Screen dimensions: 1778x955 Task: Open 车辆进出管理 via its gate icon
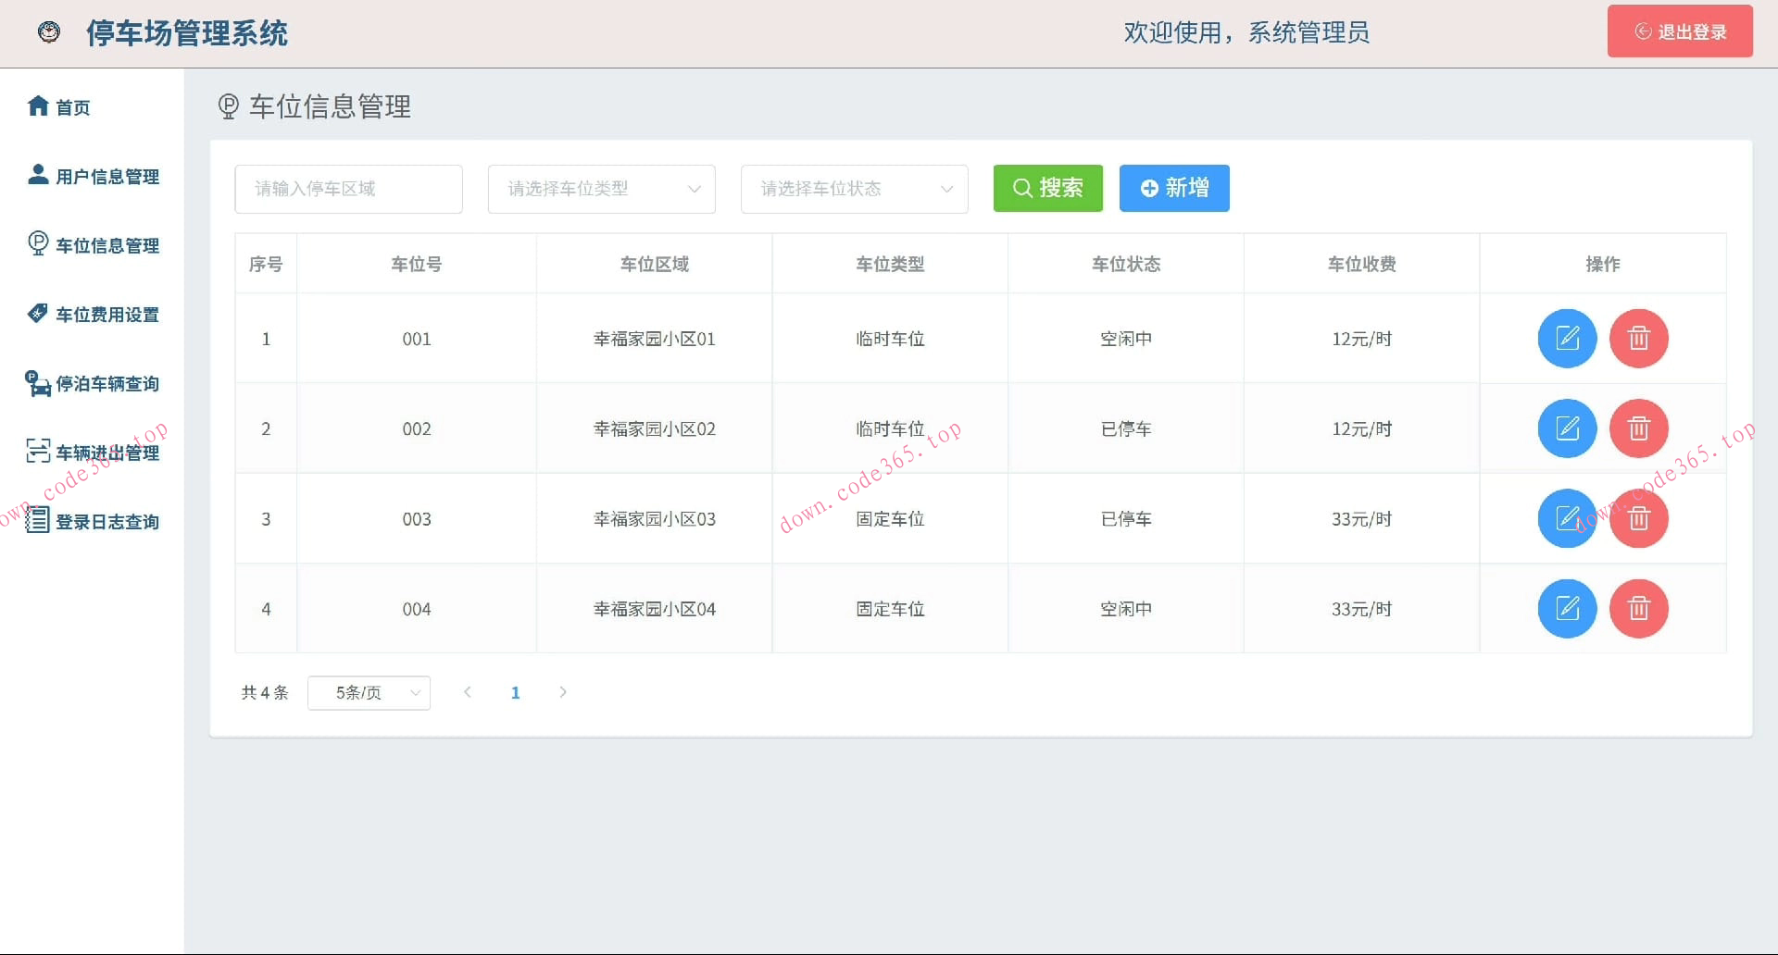click(x=37, y=452)
